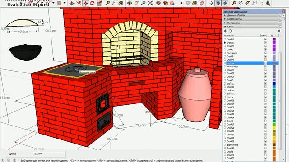
Task: Delete layer with the minus icon
Action: 230,31
